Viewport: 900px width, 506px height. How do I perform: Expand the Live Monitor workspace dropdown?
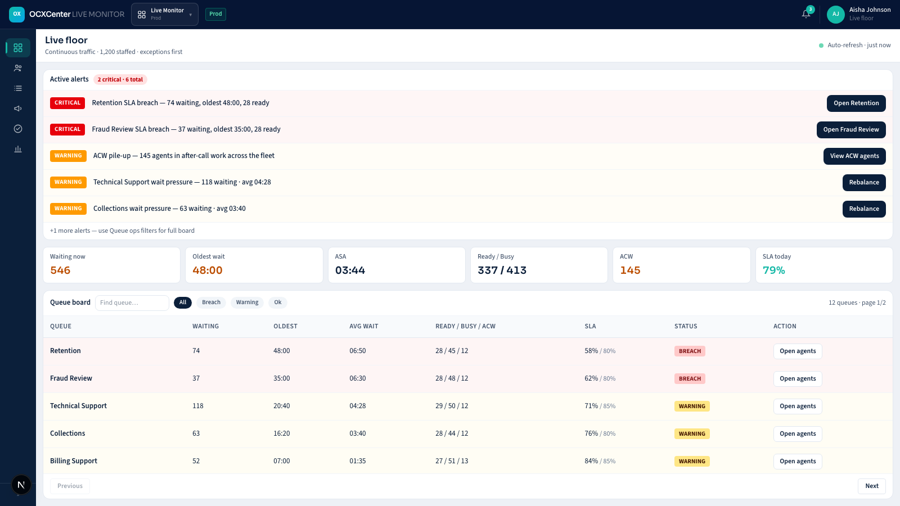tap(165, 14)
